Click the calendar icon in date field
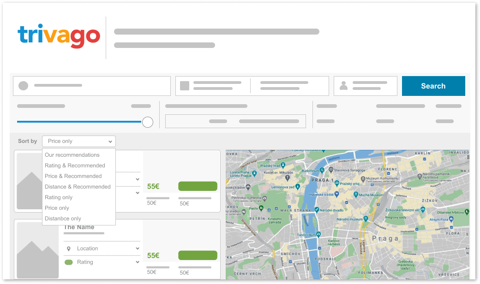 (x=185, y=86)
